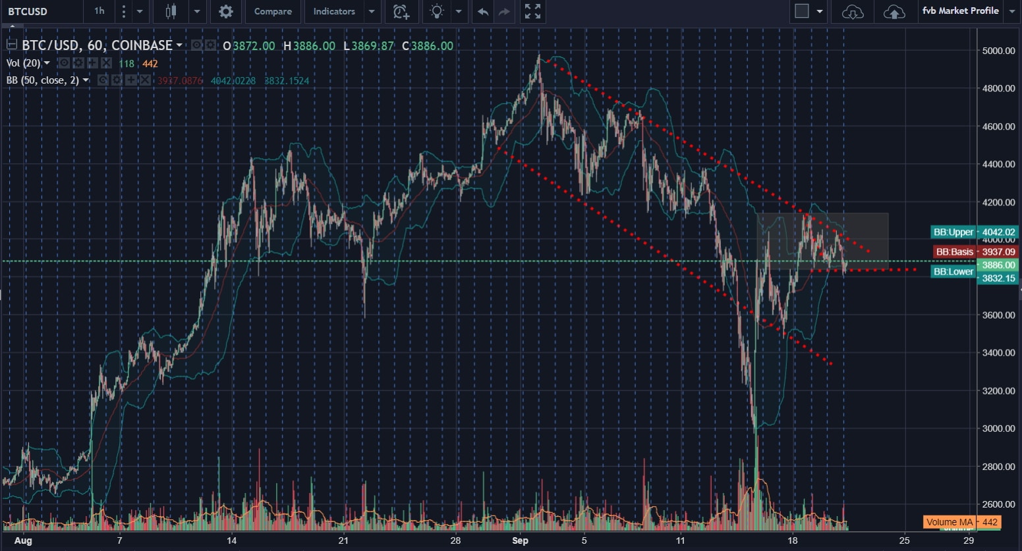Click the BTC/USD, 60, COINBASE title
This screenshot has height=551, width=1022.
coord(97,45)
